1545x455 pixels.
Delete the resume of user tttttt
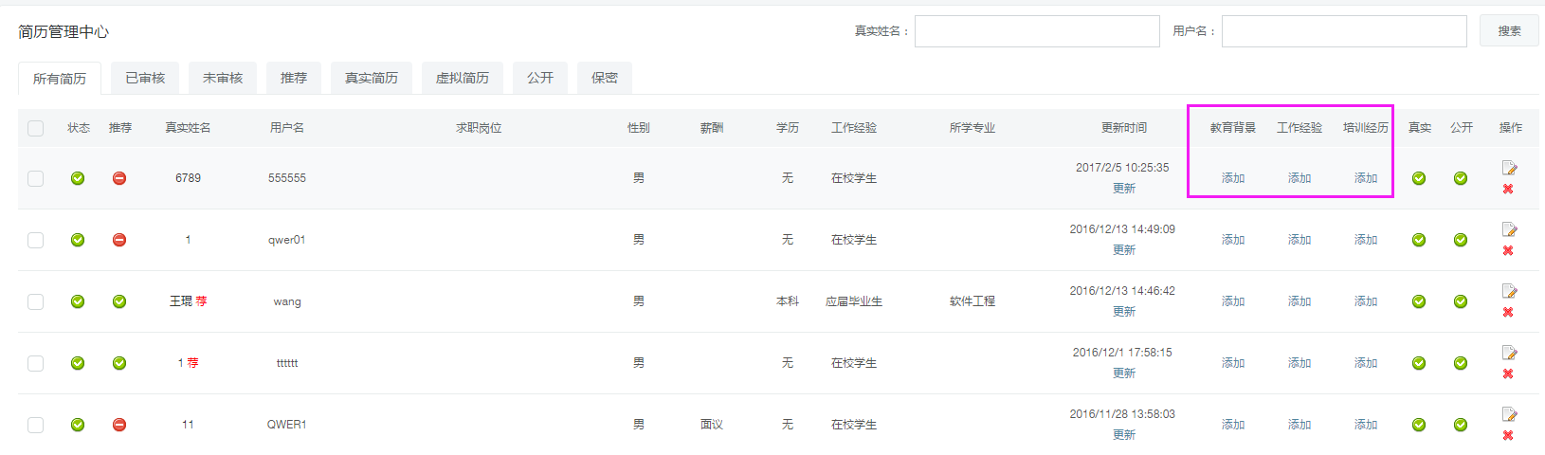tap(1508, 374)
